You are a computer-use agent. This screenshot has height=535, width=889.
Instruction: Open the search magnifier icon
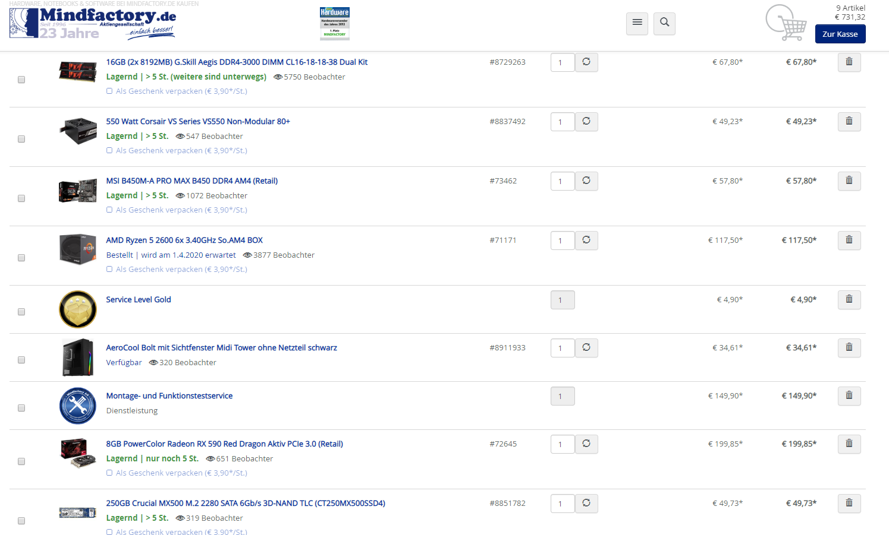[x=664, y=23]
